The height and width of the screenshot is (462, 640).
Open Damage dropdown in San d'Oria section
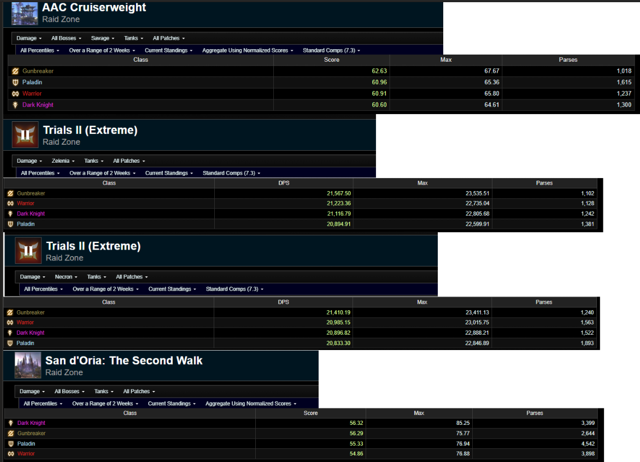click(x=32, y=392)
